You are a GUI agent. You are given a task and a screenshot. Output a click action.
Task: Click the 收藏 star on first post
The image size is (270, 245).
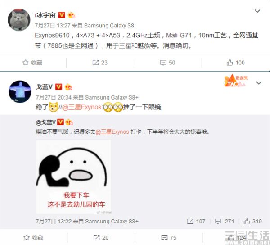[x=32, y=63]
